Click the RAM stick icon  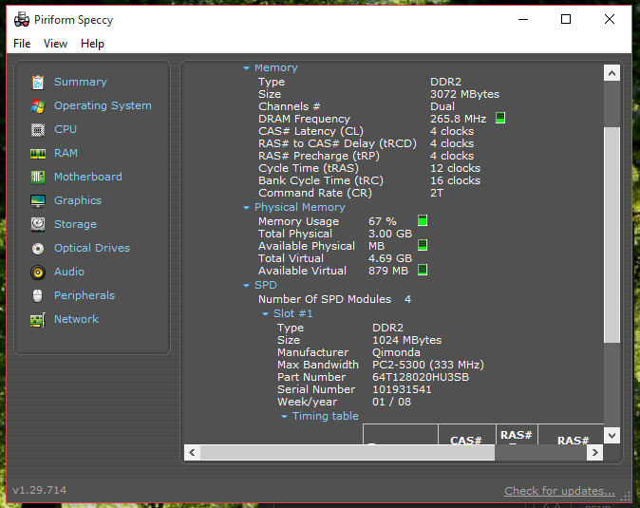coord(38,154)
